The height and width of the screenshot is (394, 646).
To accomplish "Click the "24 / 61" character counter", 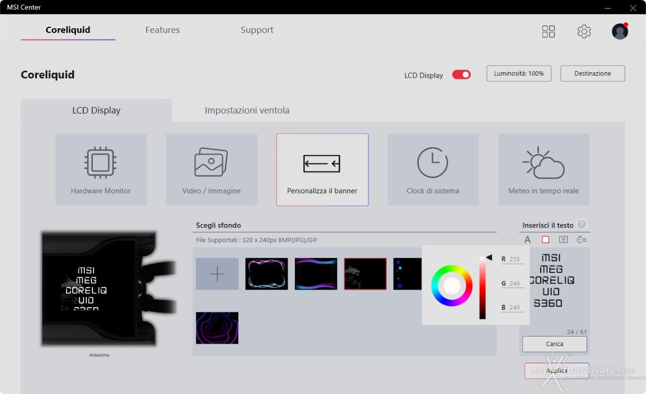I will (577, 332).
